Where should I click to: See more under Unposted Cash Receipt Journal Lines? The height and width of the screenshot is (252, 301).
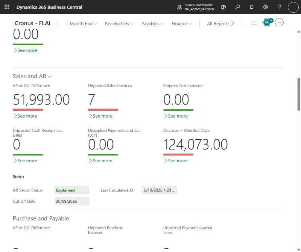25,161
